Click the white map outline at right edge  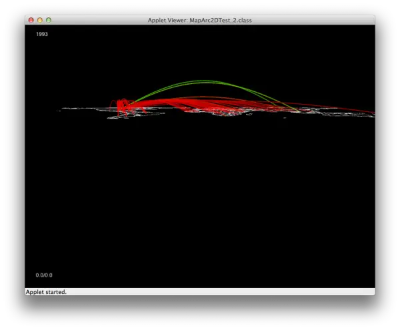[371, 115]
